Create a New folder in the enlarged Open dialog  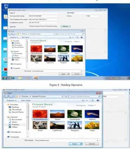tap(26, 100)
